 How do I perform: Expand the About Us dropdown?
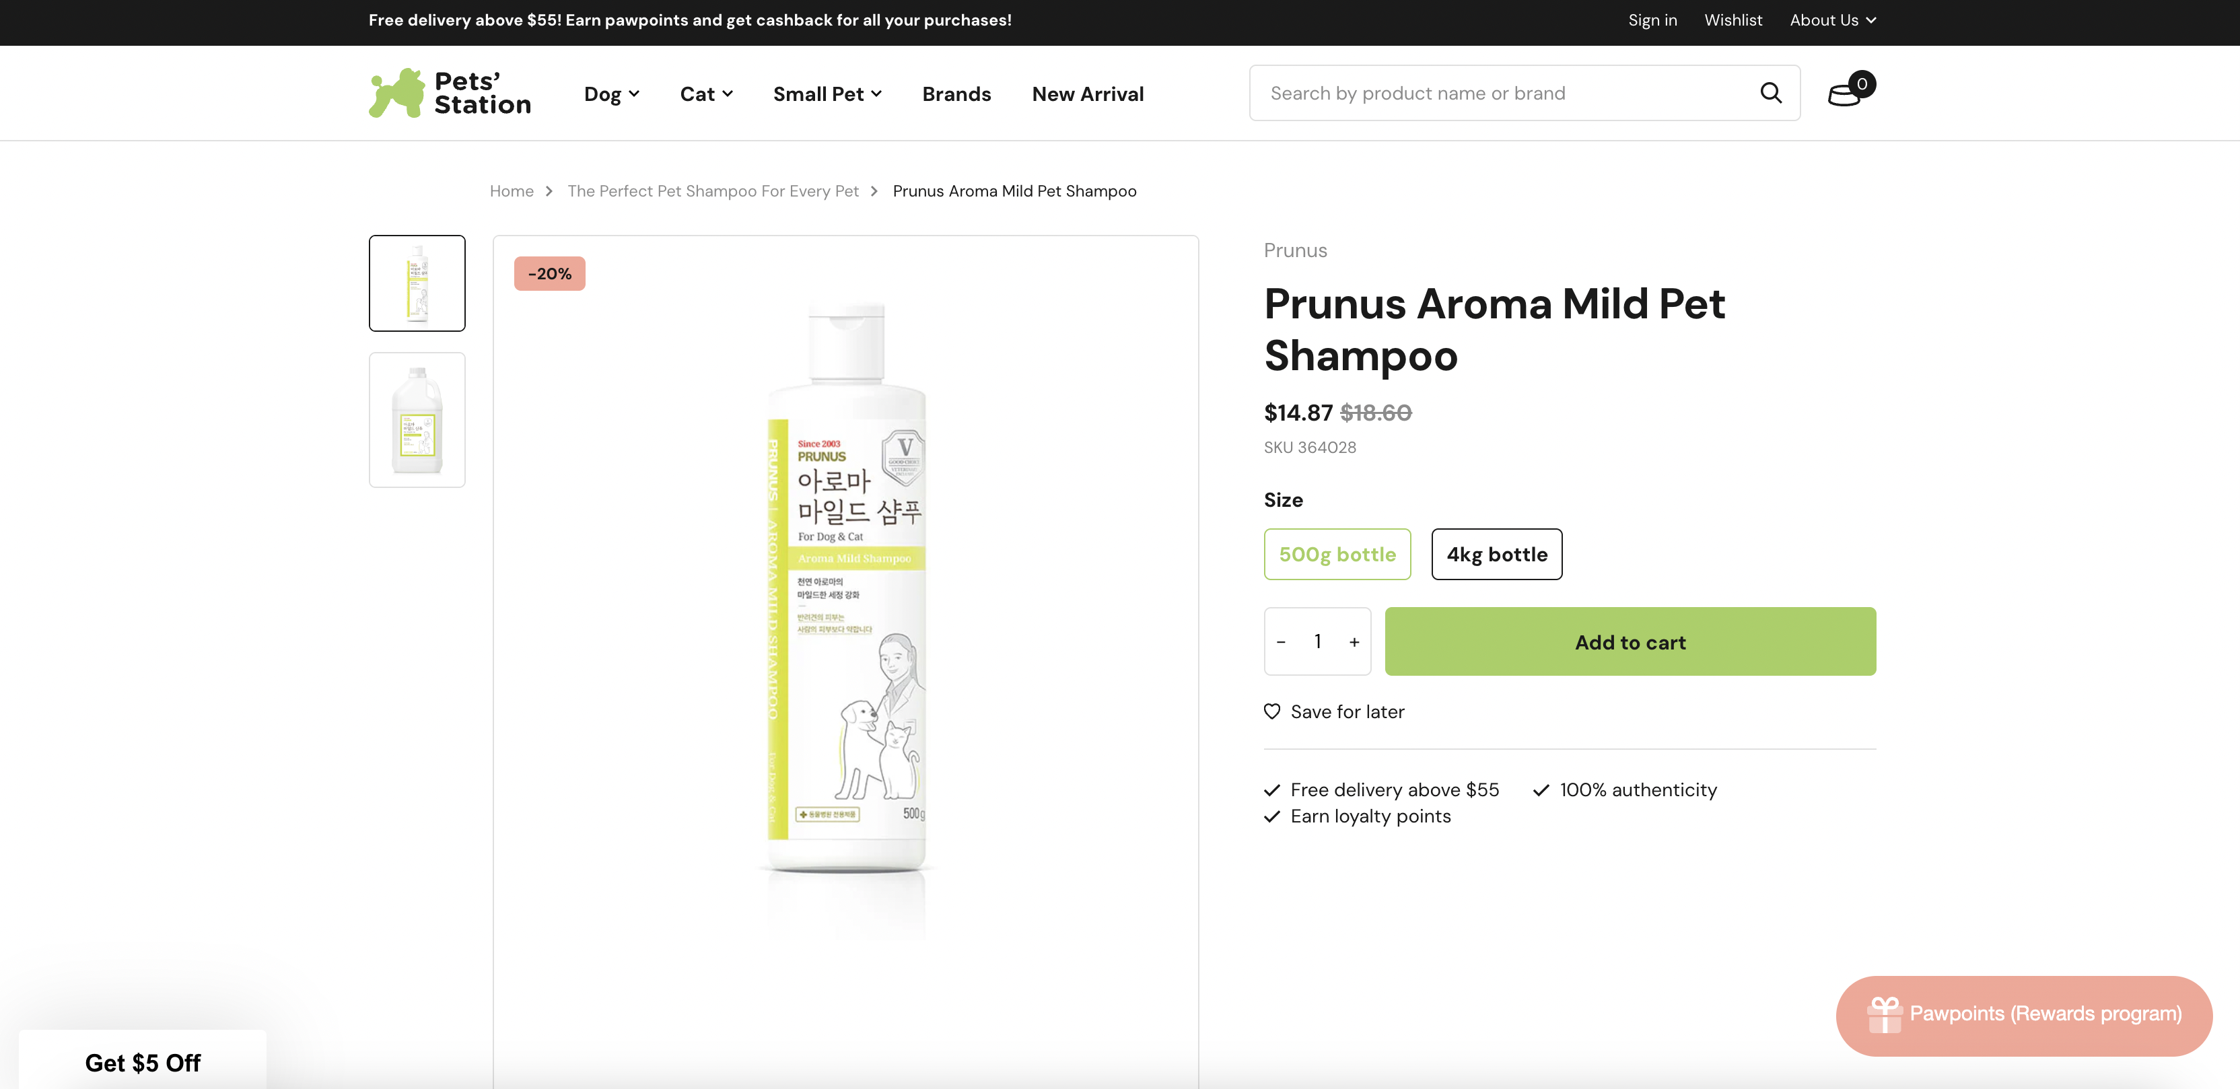[x=1832, y=20]
